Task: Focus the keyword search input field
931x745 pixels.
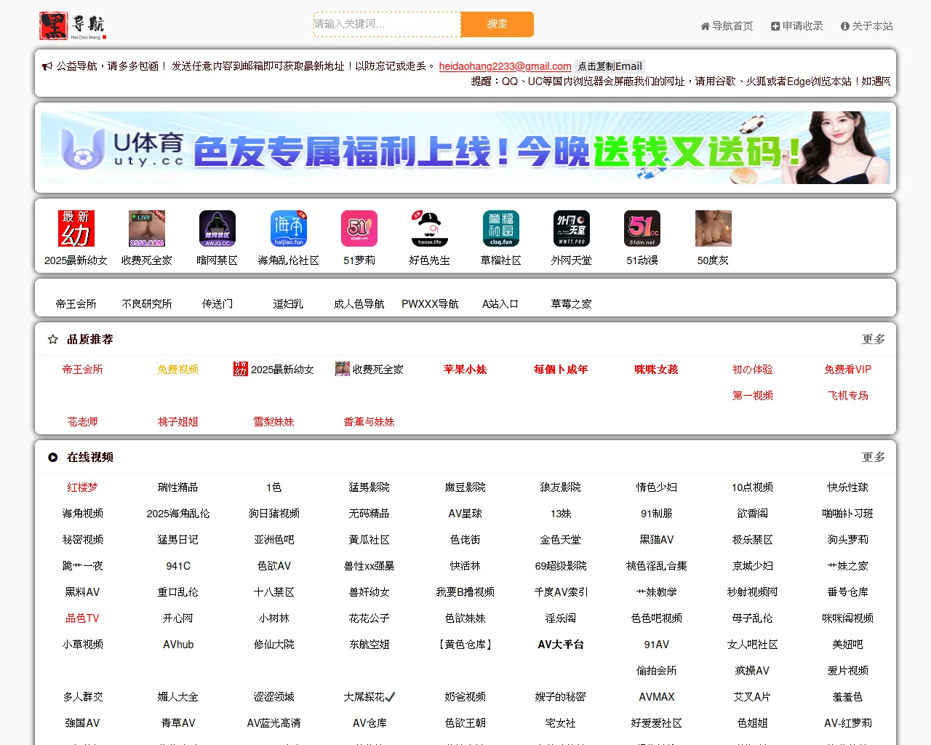Action: click(387, 24)
